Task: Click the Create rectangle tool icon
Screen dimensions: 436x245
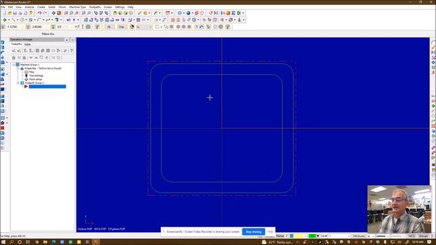Action: pos(31,20)
